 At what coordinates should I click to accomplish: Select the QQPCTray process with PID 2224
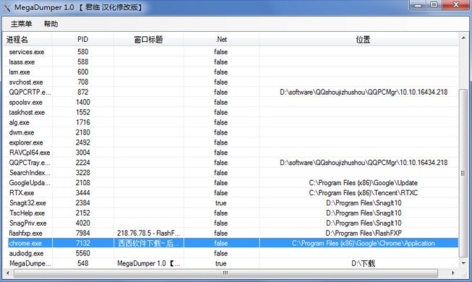tap(231, 163)
